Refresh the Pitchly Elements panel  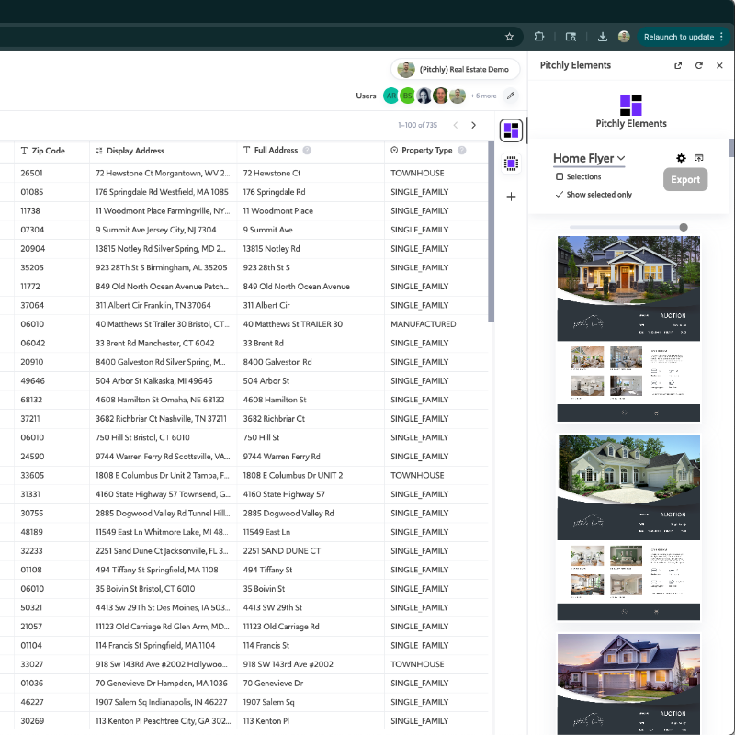[699, 65]
